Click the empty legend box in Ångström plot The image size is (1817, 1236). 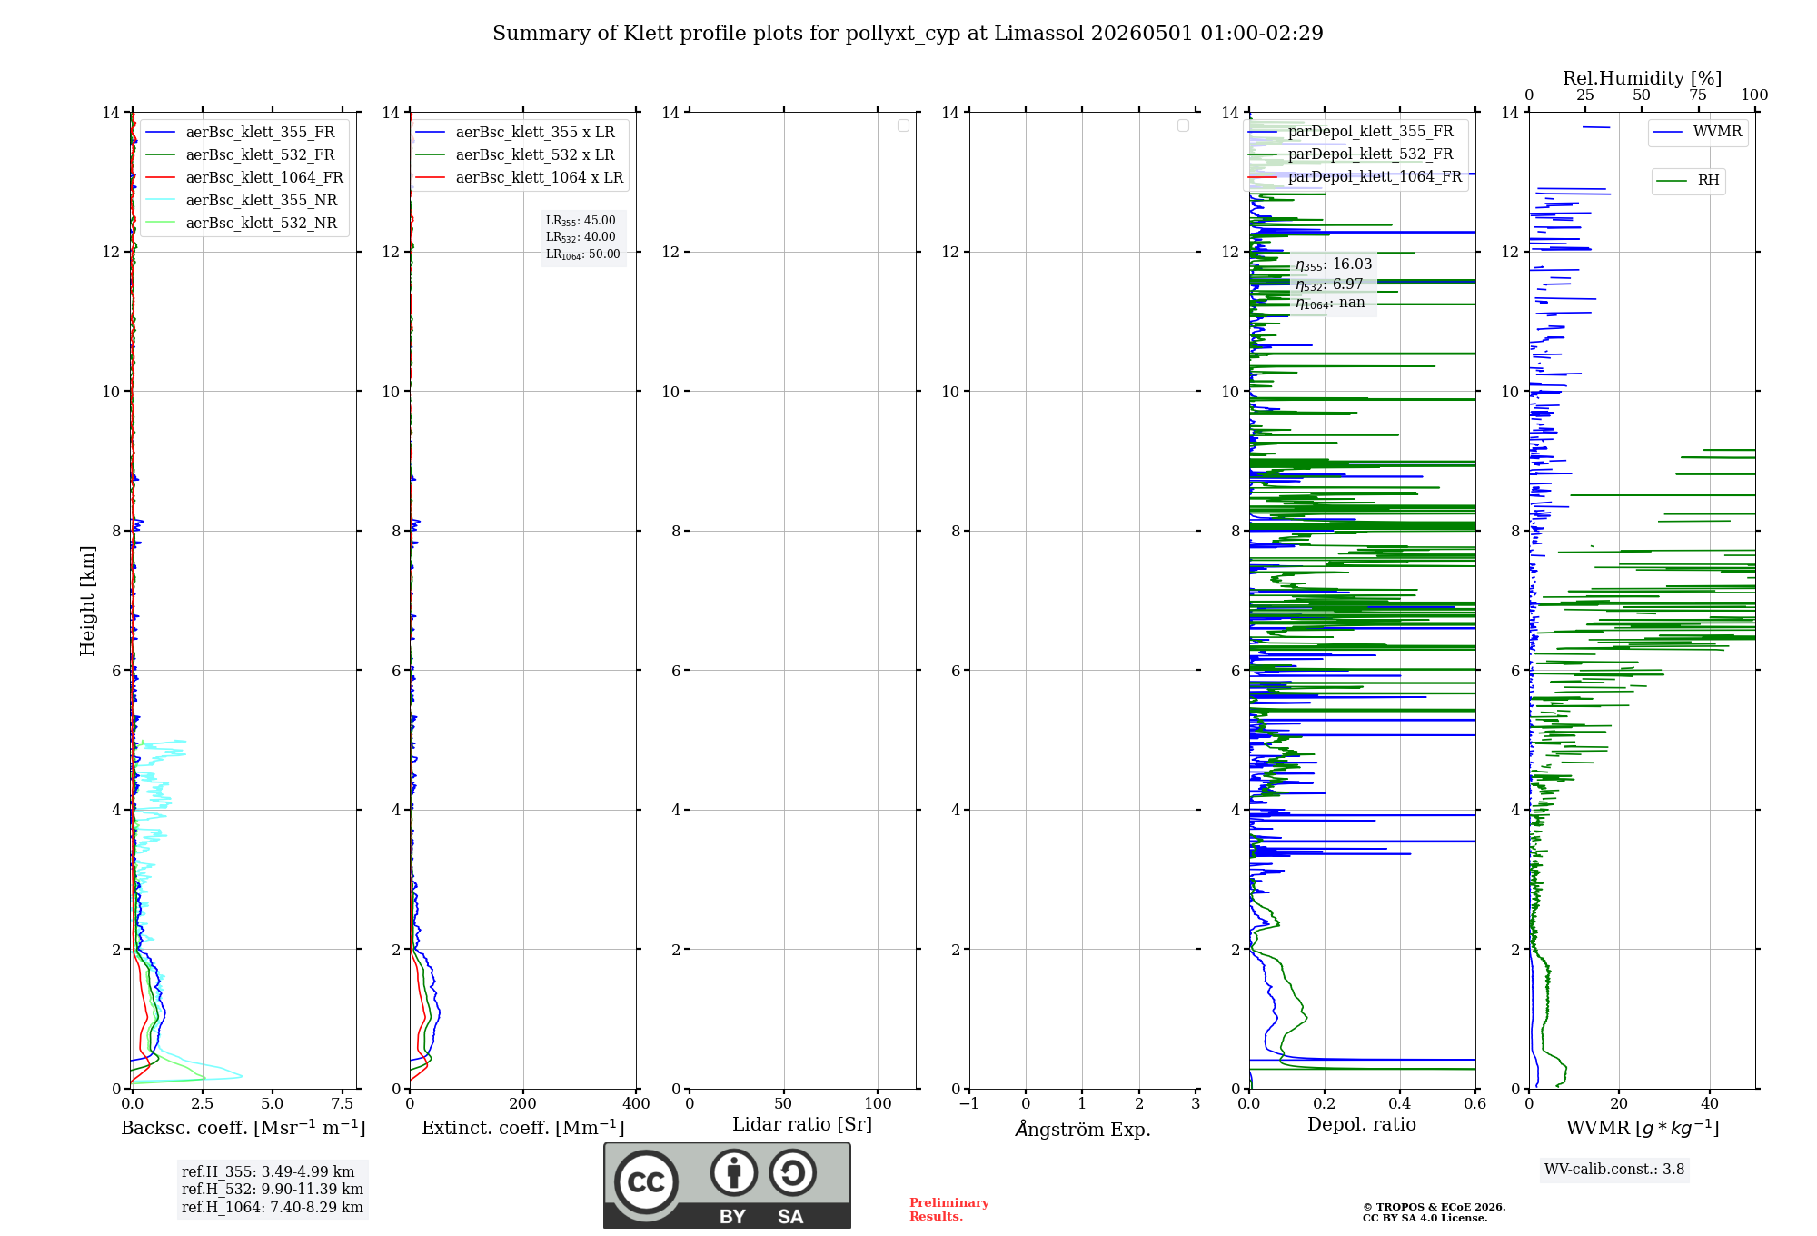(x=1183, y=125)
